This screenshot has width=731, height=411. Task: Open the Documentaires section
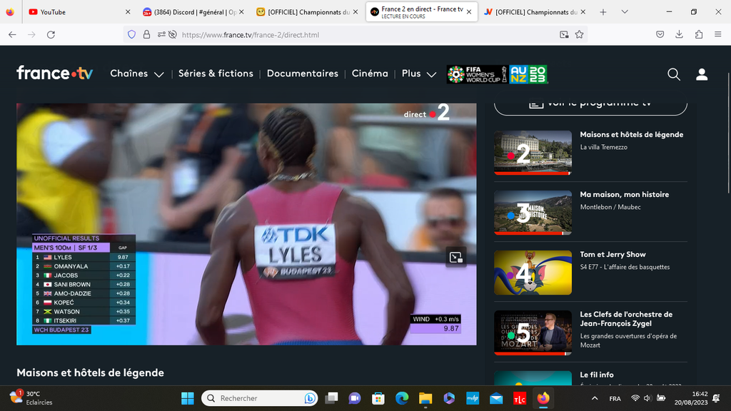(x=303, y=73)
